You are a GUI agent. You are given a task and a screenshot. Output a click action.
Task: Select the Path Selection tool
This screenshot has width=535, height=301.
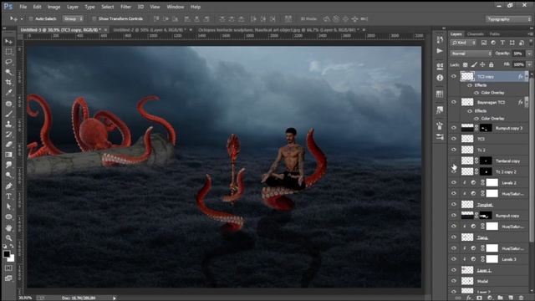click(x=8, y=207)
